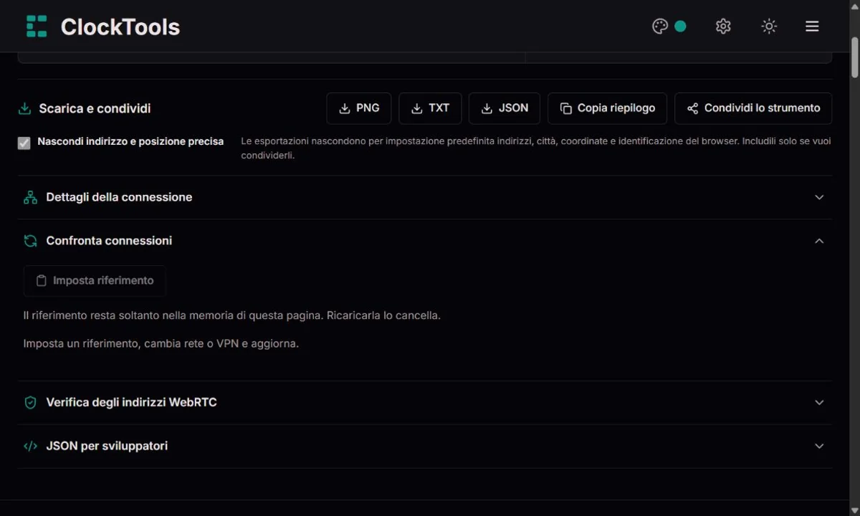Expand JSON per sviluppatori section chevron
This screenshot has width=860, height=516.
click(x=819, y=446)
